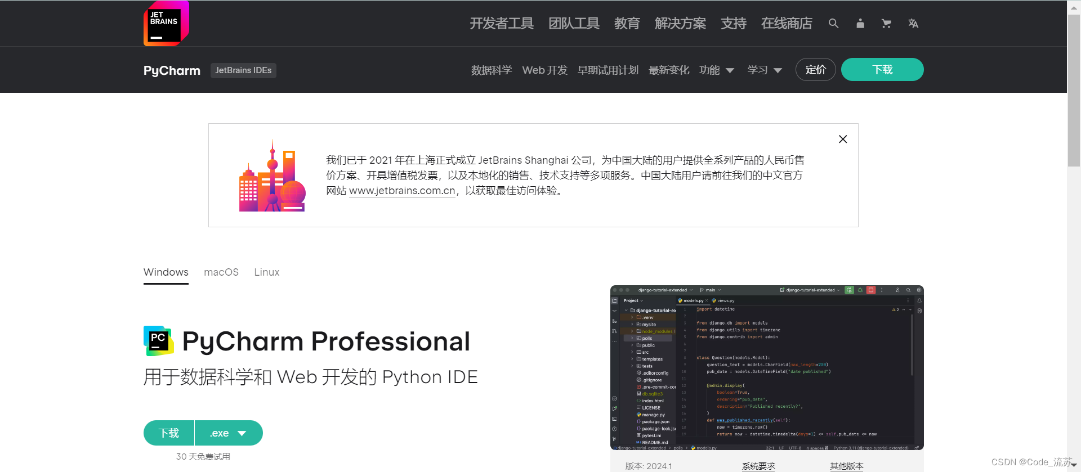Viewport: 1081px width, 472px height.
Task: Open the 教育 menu
Action: (x=627, y=24)
